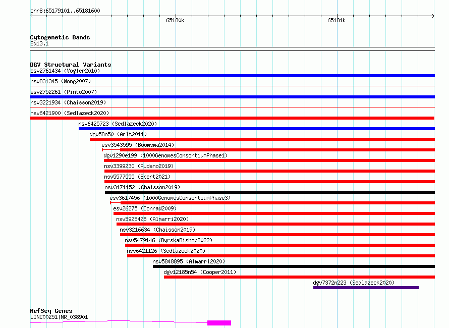Click nsv5925428 (Almarri2020) label

coord(152,219)
